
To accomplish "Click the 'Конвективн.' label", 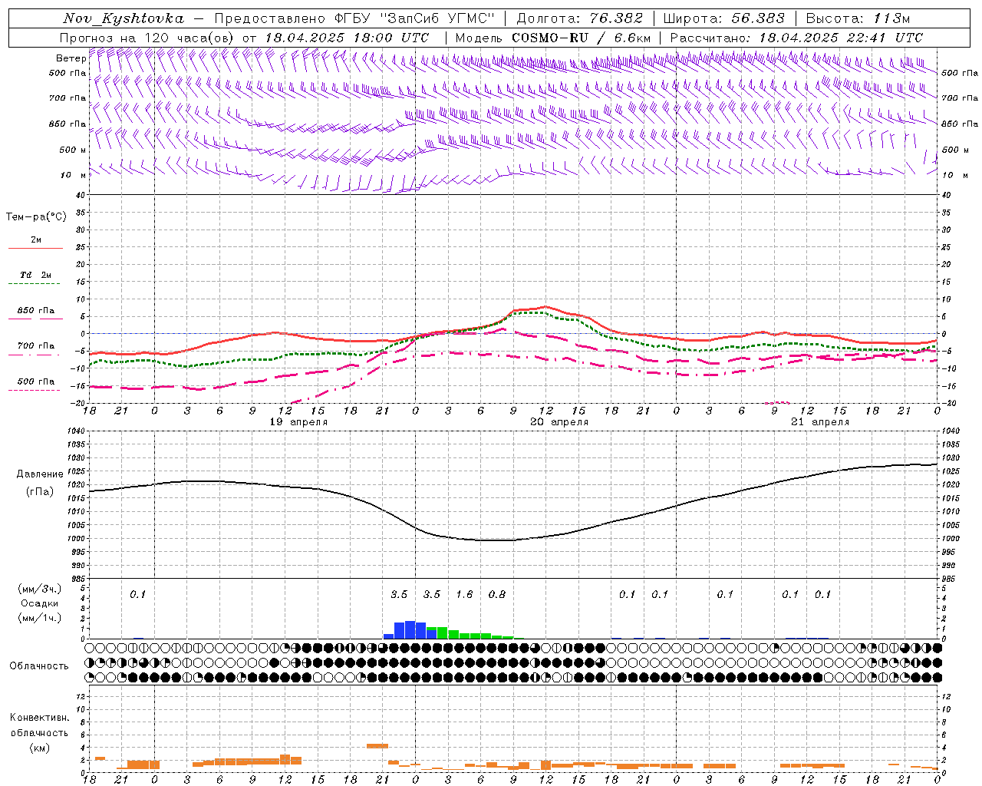I will 39,718.
